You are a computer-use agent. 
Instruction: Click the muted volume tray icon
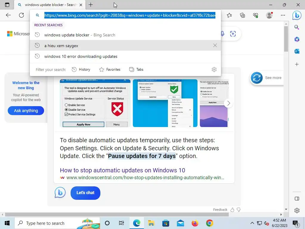click(267, 223)
